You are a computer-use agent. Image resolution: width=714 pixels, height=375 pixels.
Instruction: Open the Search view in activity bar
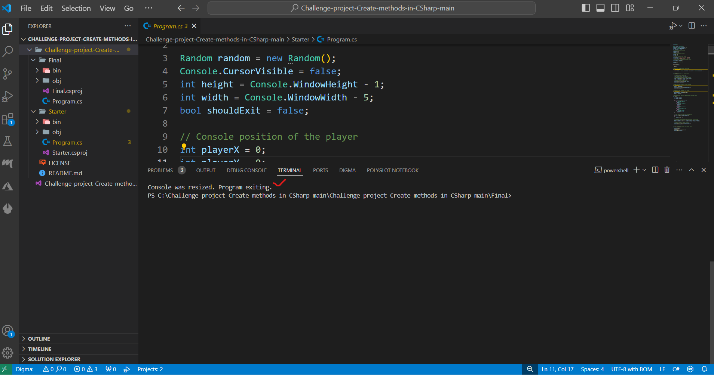click(x=7, y=51)
